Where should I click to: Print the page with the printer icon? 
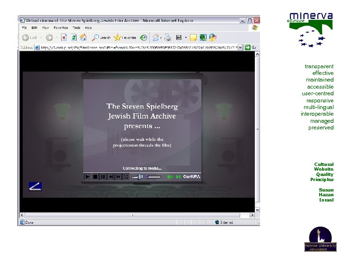click(168, 37)
